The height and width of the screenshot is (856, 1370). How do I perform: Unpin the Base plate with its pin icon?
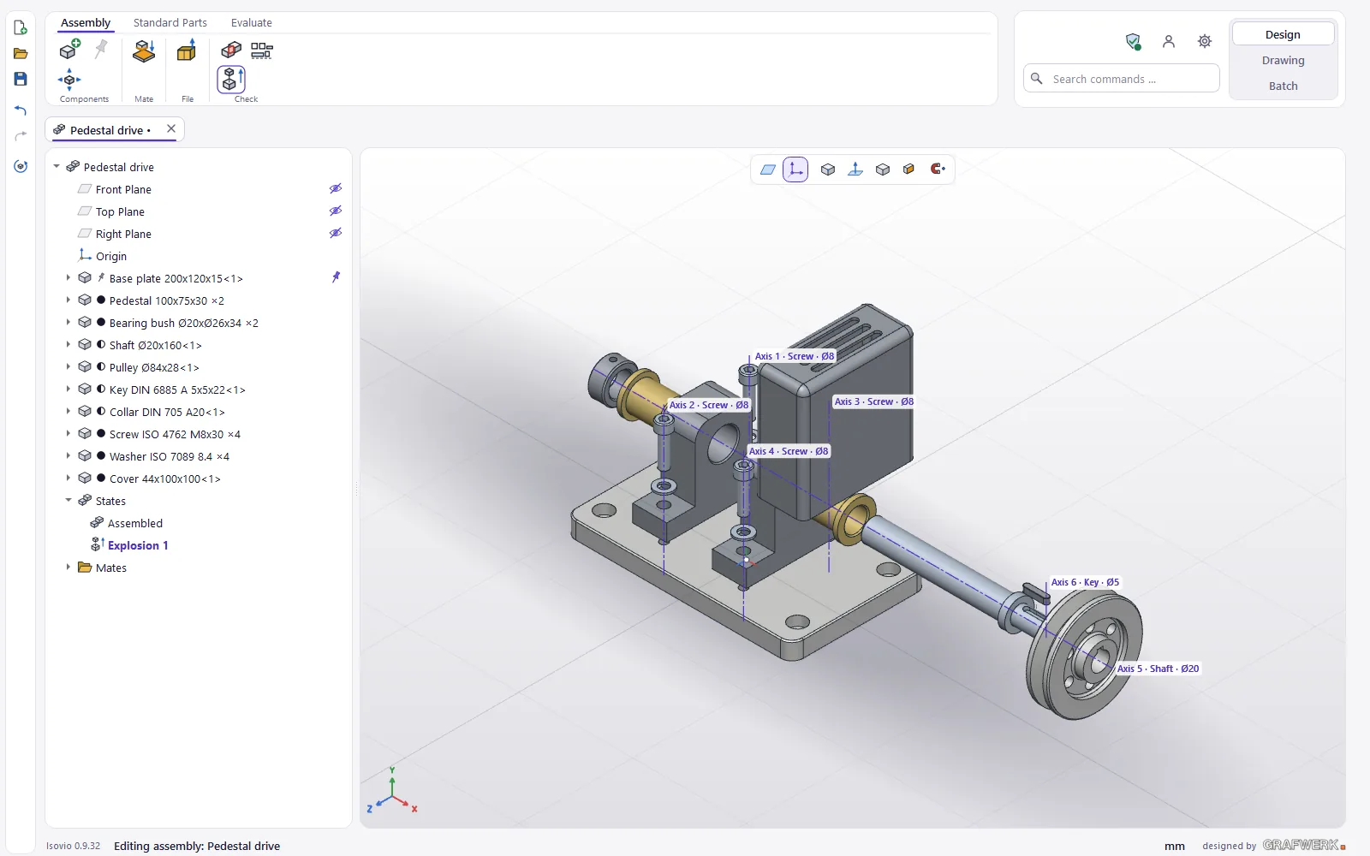coord(336,276)
